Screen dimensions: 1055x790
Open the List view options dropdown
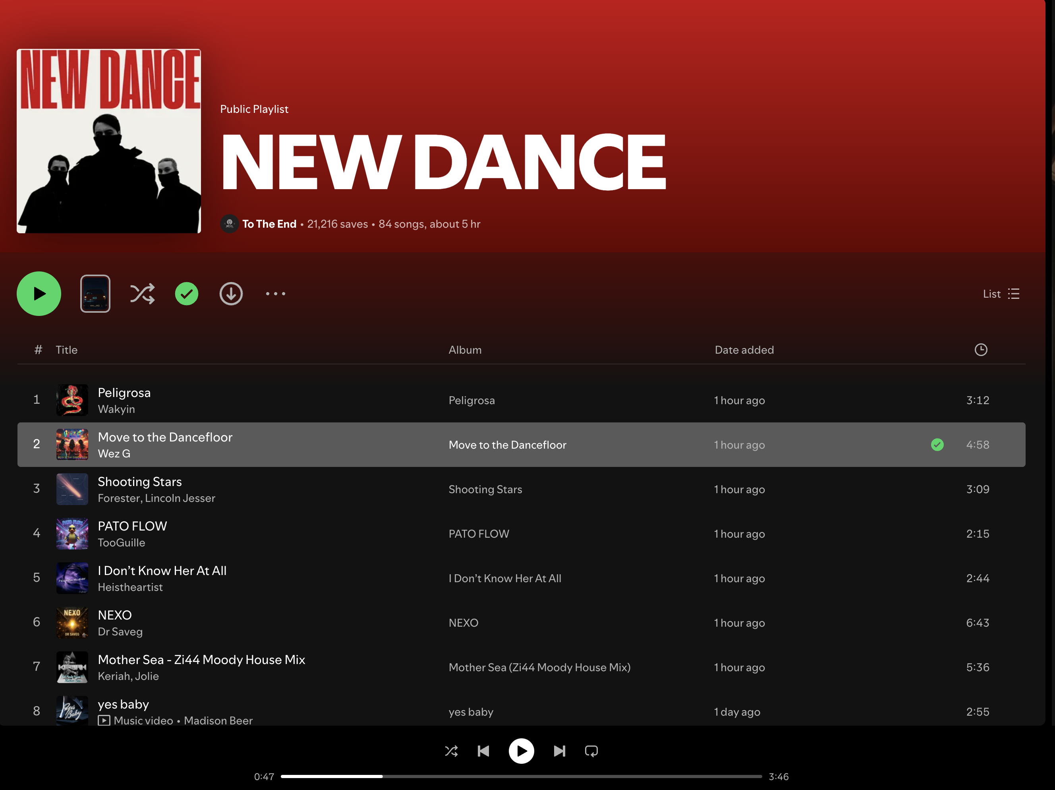[1001, 294]
